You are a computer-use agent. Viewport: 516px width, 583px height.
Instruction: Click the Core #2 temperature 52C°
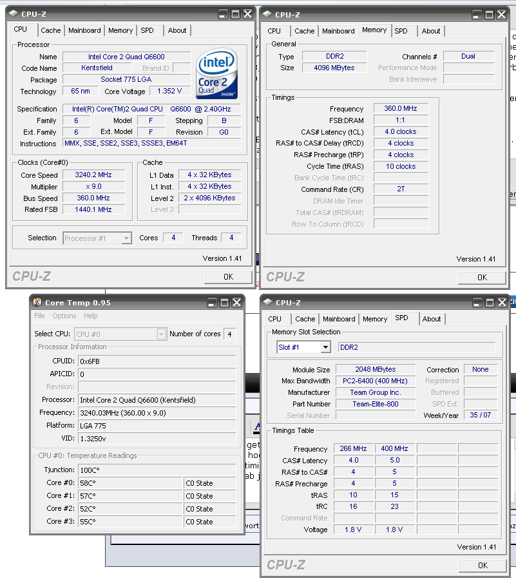click(130, 509)
